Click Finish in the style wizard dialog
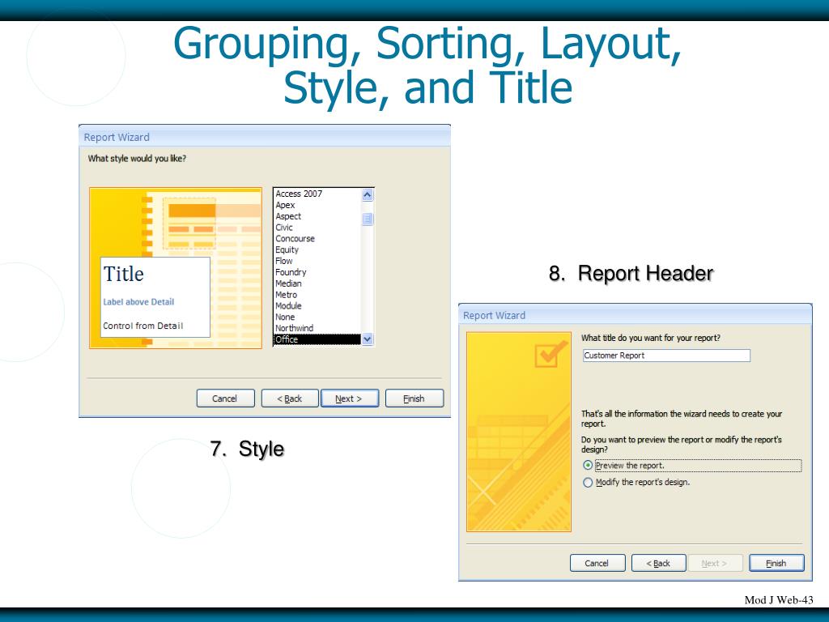 tap(414, 398)
